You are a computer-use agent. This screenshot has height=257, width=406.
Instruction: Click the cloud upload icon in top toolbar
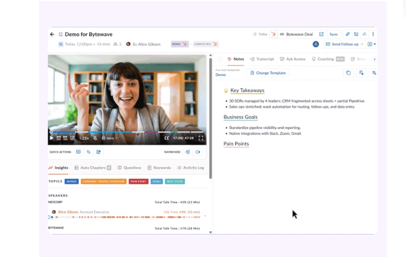click(x=364, y=34)
